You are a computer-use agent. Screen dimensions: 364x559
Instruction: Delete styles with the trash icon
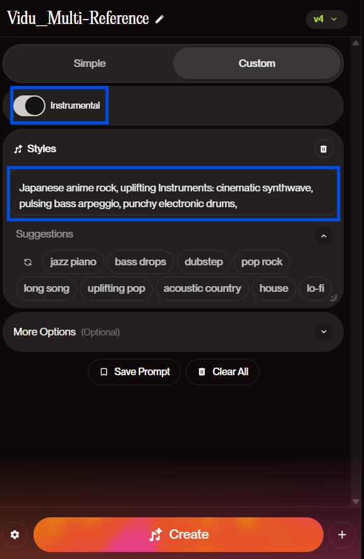[x=324, y=148]
